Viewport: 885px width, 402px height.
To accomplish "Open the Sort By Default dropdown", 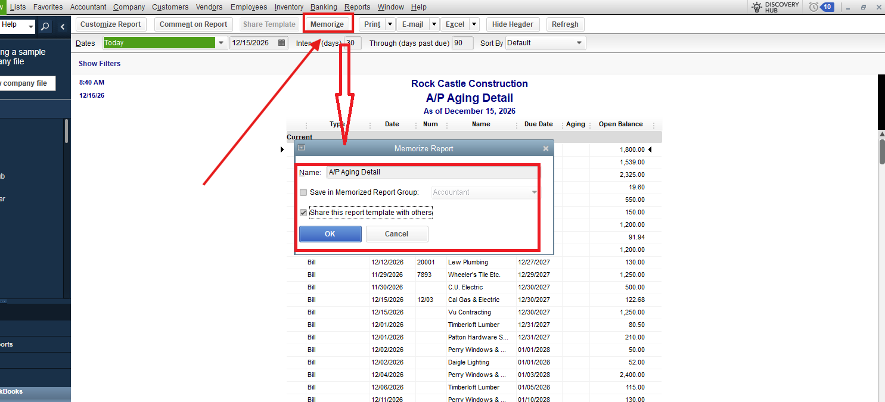I will 579,43.
